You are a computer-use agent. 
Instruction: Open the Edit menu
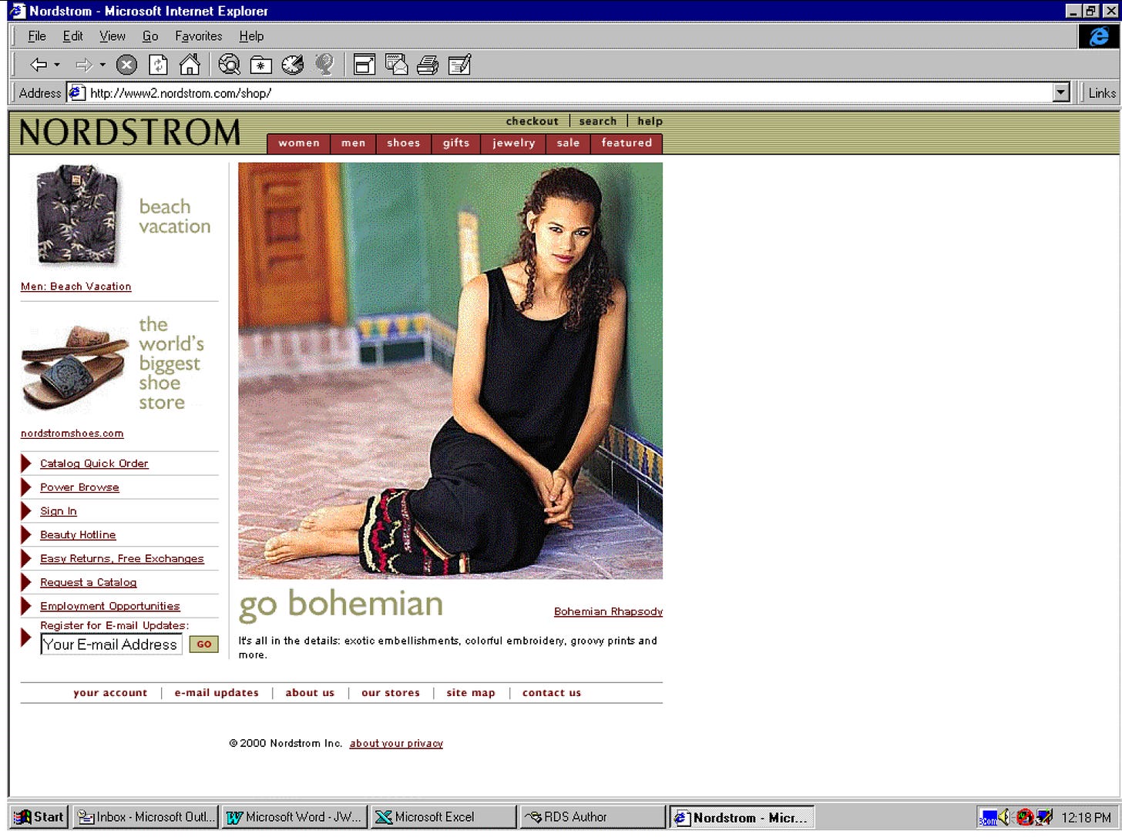72,36
